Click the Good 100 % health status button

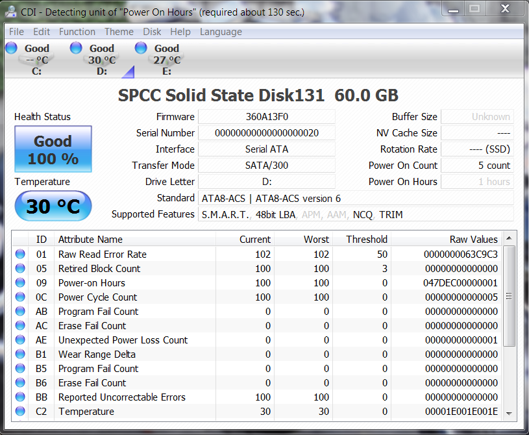pos(53,149)
